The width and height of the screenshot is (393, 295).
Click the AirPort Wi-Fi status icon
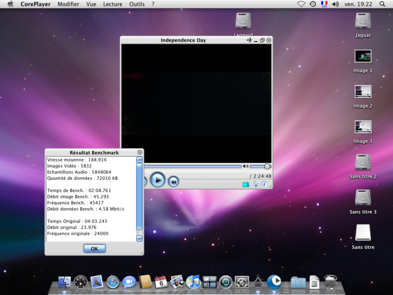[x=301, y=4]
